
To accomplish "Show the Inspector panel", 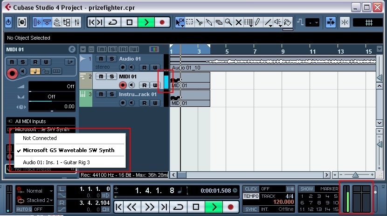I will 37,22.
